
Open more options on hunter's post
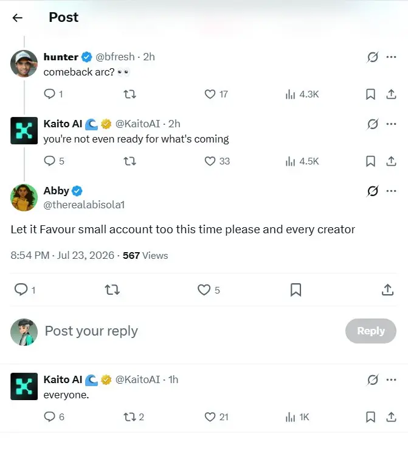(x=391, y=57)
